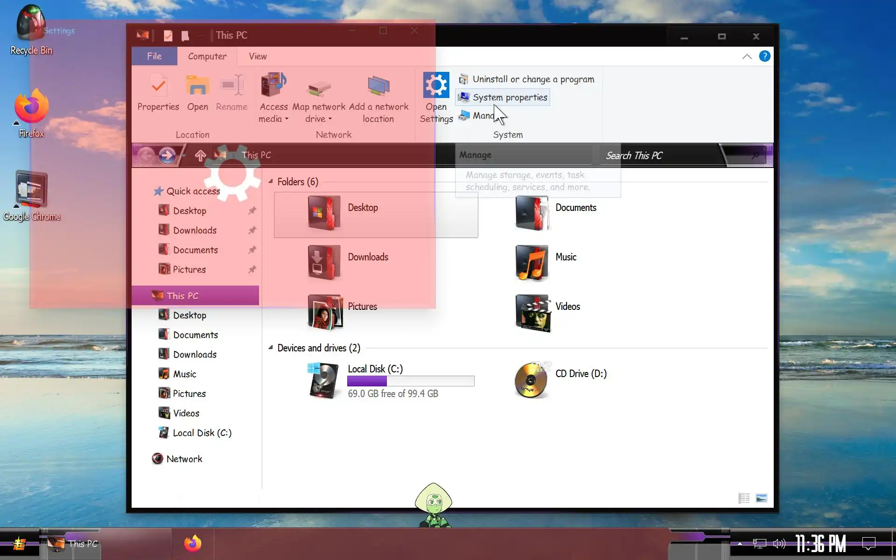The height and width of the screenshot is (560, 896).
Task: Collapse the Devices and drives group
Action: coord(271,348)
